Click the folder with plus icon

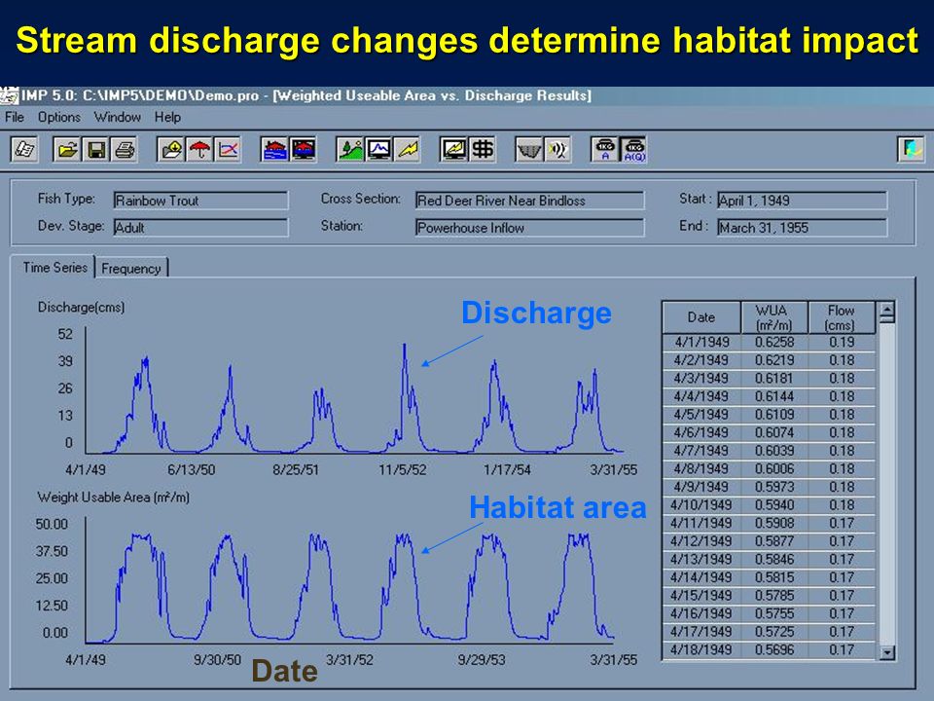tap(171, 149)
